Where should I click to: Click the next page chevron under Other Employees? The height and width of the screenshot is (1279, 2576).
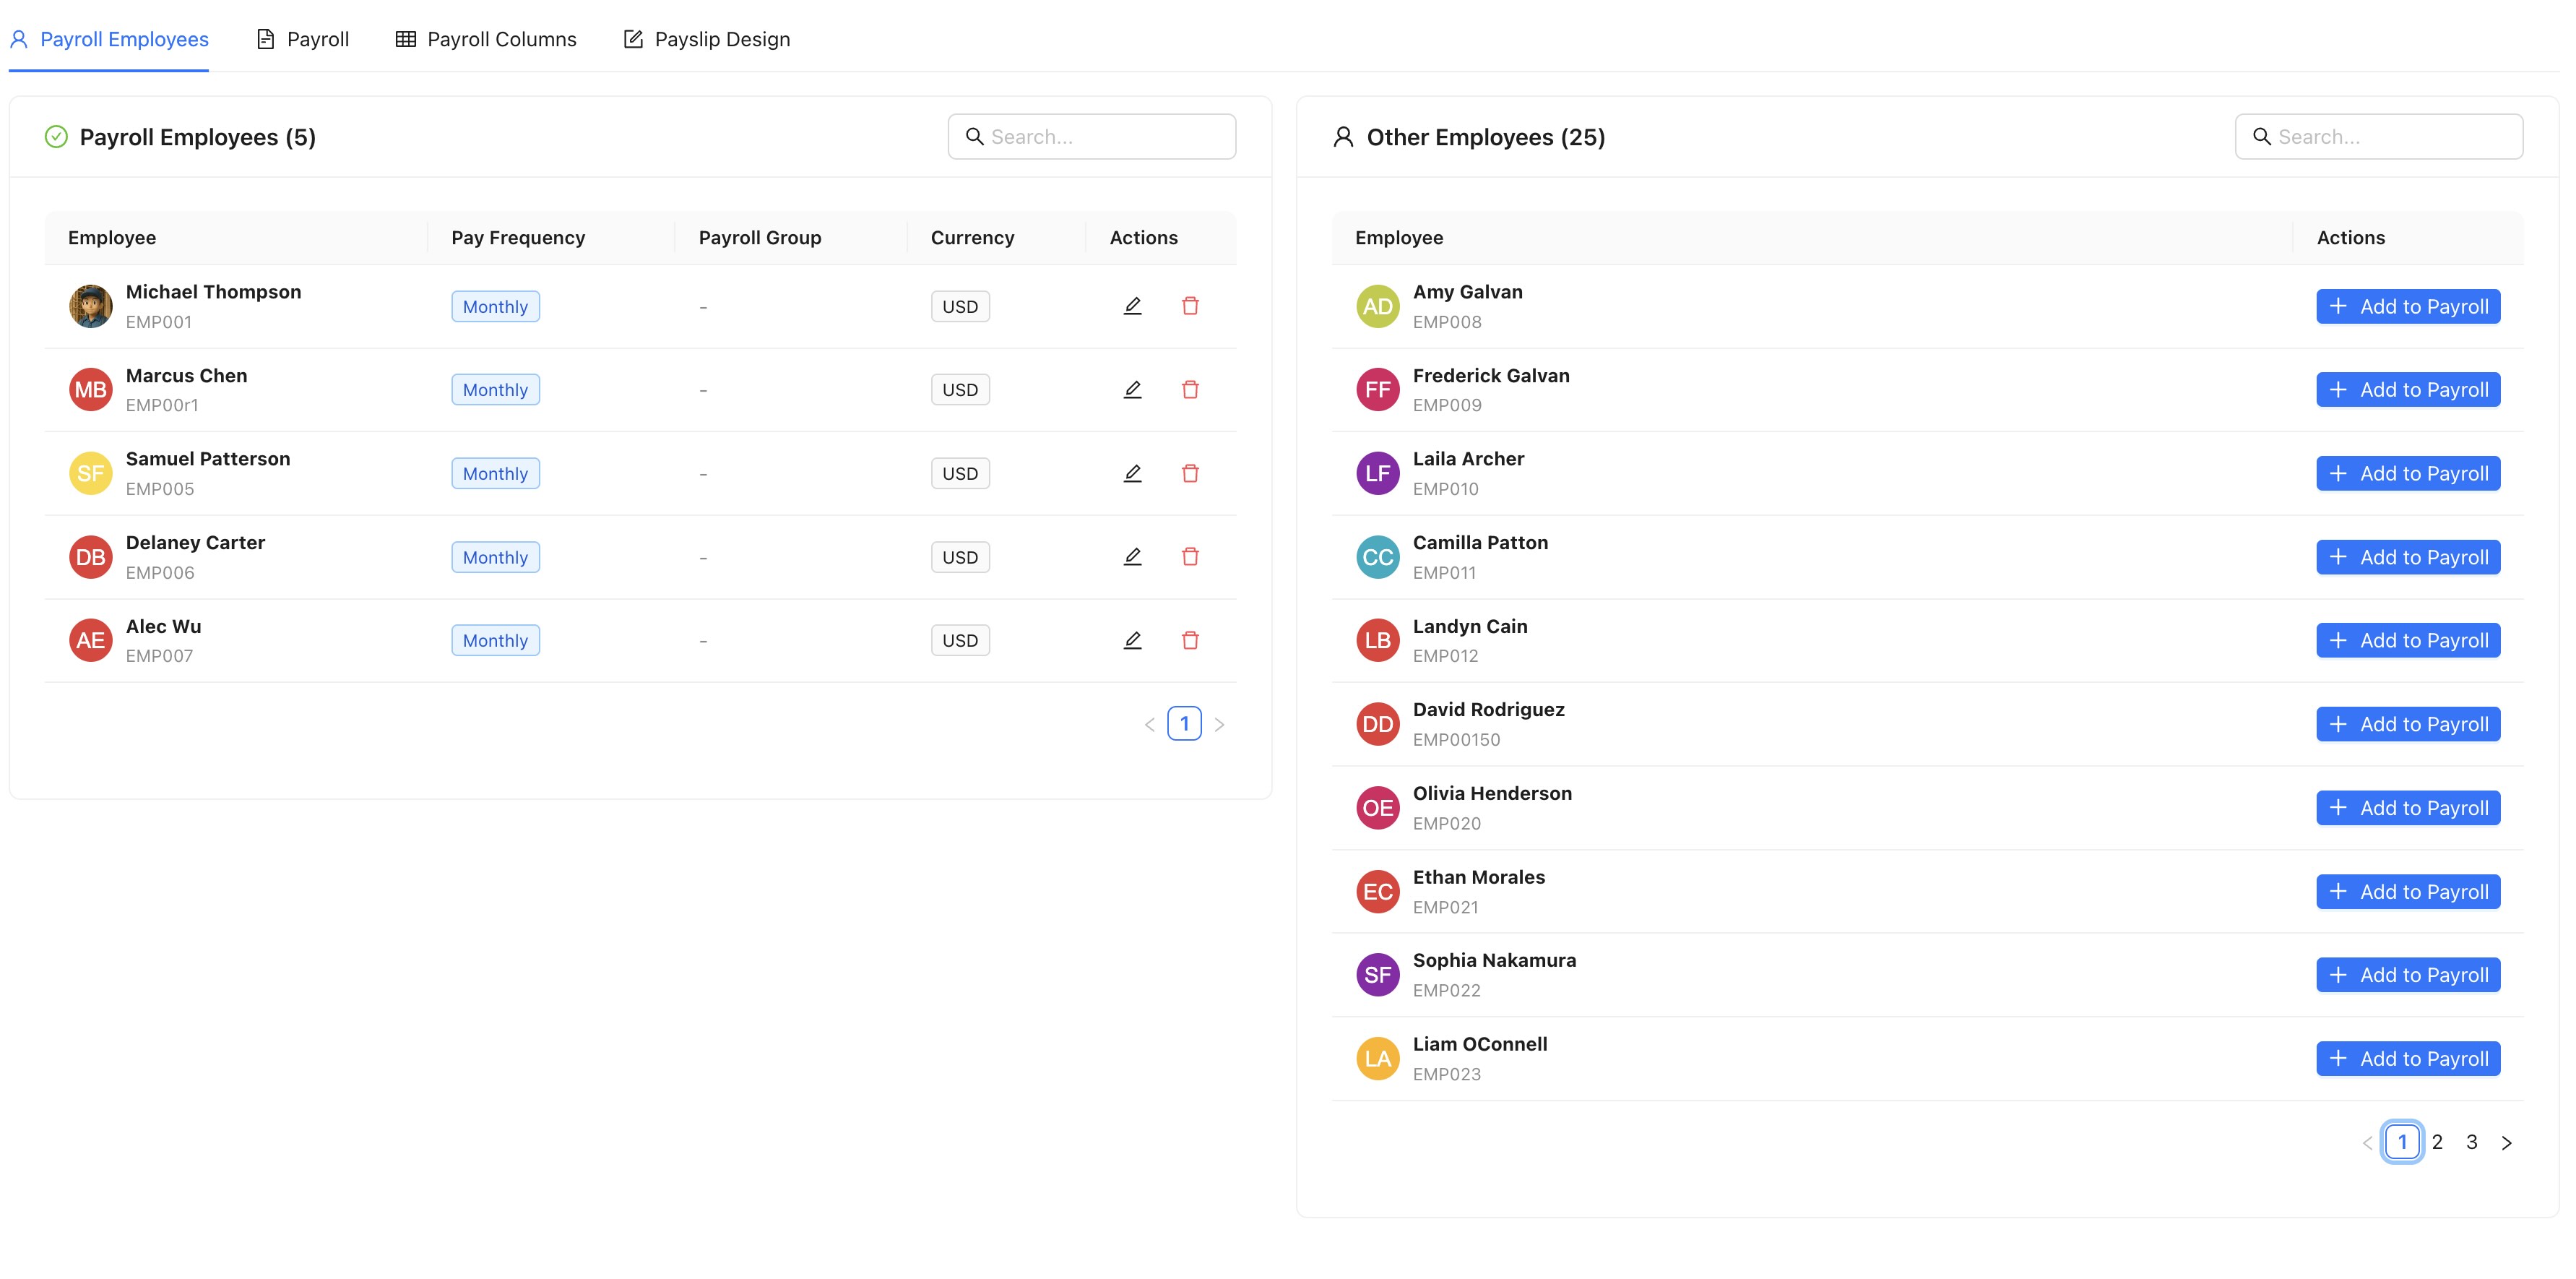(2507, 1141)
